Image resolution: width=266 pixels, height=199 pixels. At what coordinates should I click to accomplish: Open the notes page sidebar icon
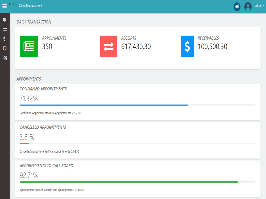pos(5,48)
